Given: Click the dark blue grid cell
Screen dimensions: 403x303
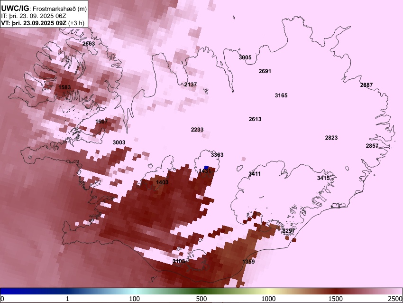Looking at the screenshot, I should pos(206,168).
